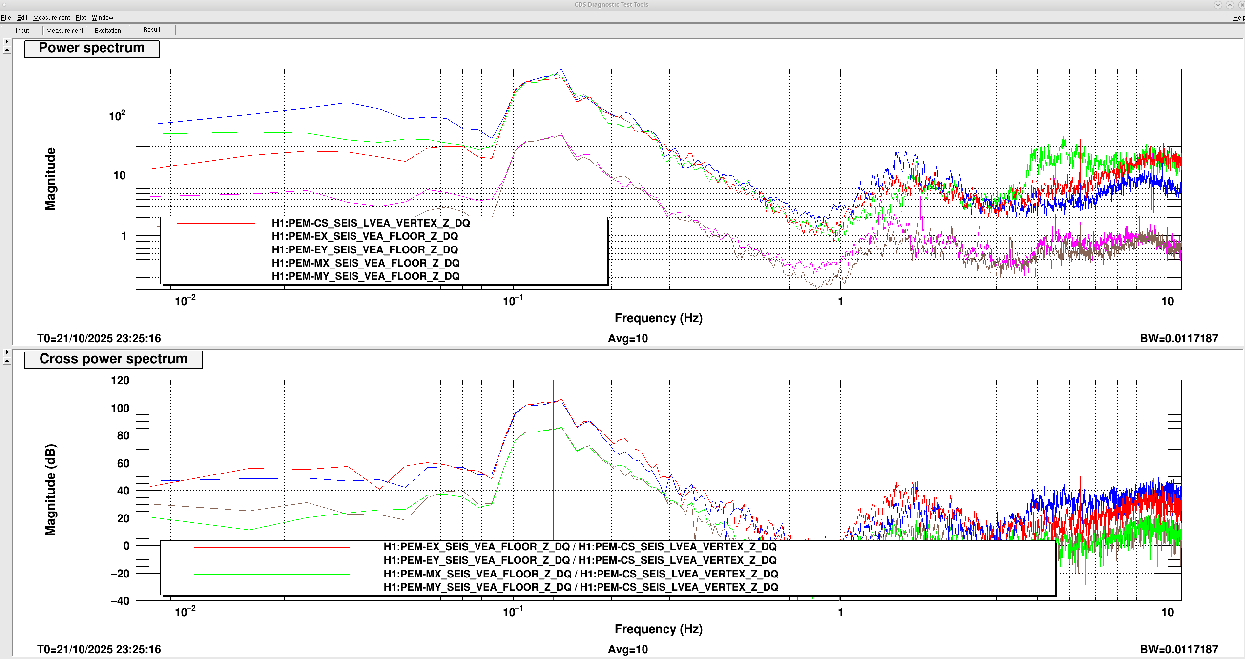Image resolution: width=1245 pixels, height=659 pixels.
Task: Click up-arrow button beside Cross power spectrum
Action: [x=7, y=361]
